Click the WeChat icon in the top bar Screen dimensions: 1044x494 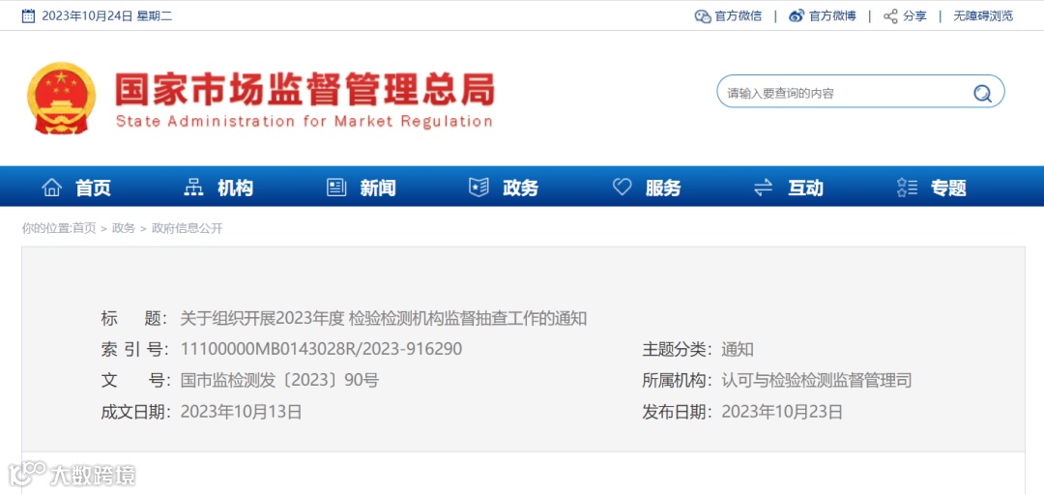click(703, 16)
